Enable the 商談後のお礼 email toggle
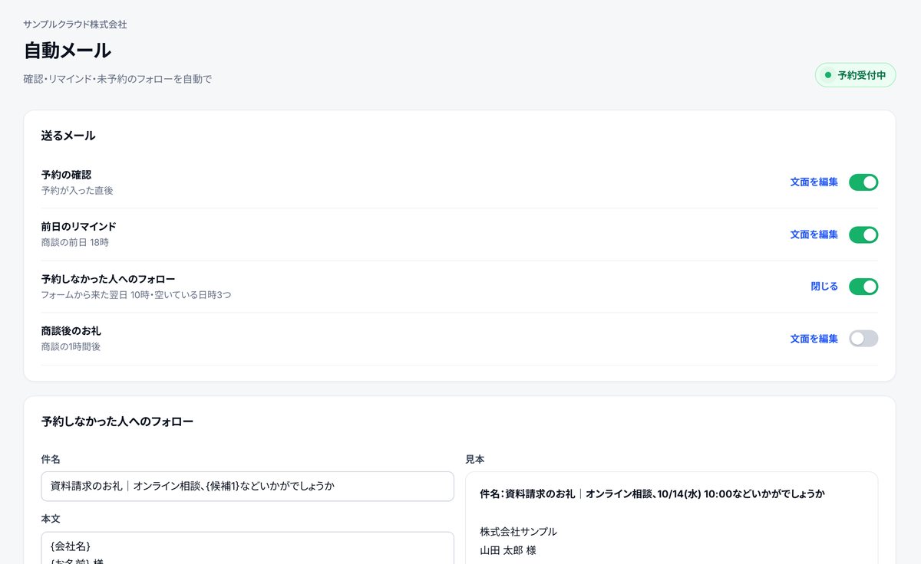Screen dimensions: 921x564 coord(863,339)
